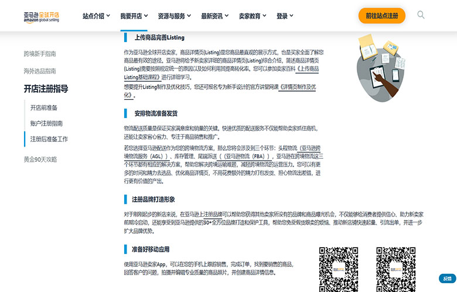
Task: Open the 详情页制作及优化 course link
Action: click(x=297, y=87)
